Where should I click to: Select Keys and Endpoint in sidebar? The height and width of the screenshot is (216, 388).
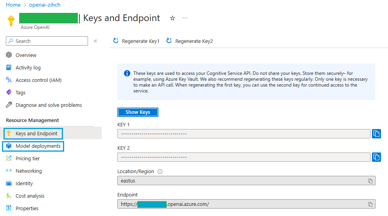click(x=36, y=133)
